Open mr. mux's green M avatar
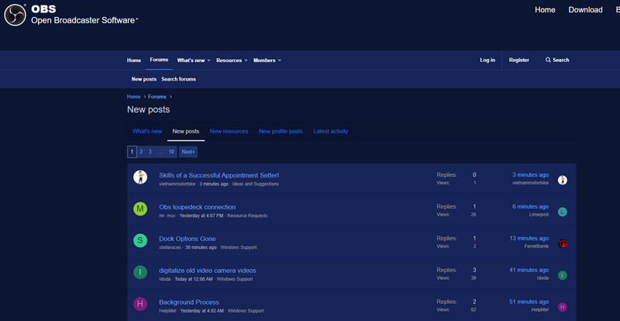Viewport: 620px width, 321px height. coord(140,209)
